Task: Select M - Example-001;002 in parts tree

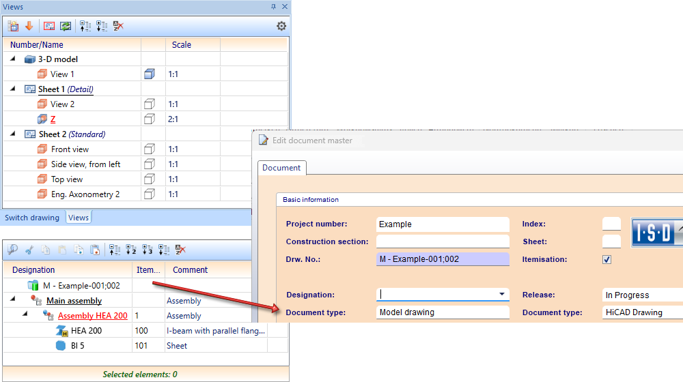Action: (81, 285)
